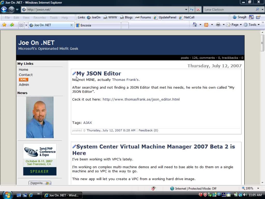Click the red Stop loading icon
The width and height of the screenshot is (265, 199).
(x=198, y=9)
